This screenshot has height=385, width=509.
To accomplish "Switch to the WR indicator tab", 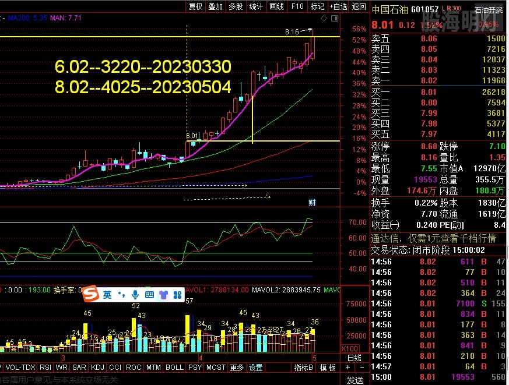I will click(x=62, y=367).
